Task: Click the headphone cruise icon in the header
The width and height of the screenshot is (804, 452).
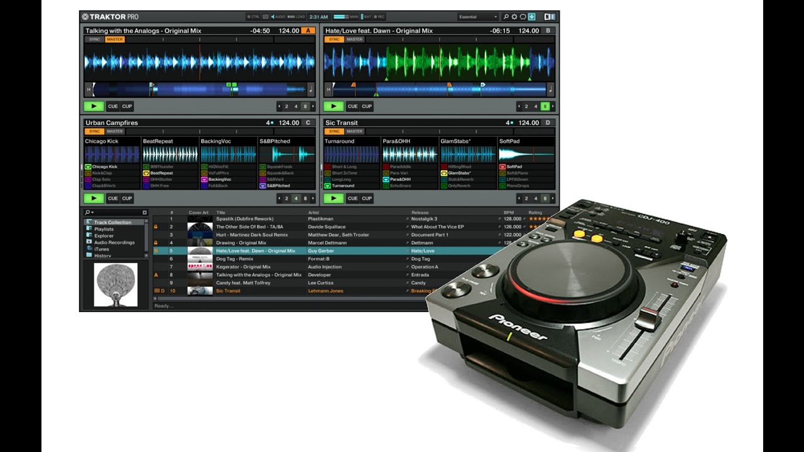Action: pos(523,16)
